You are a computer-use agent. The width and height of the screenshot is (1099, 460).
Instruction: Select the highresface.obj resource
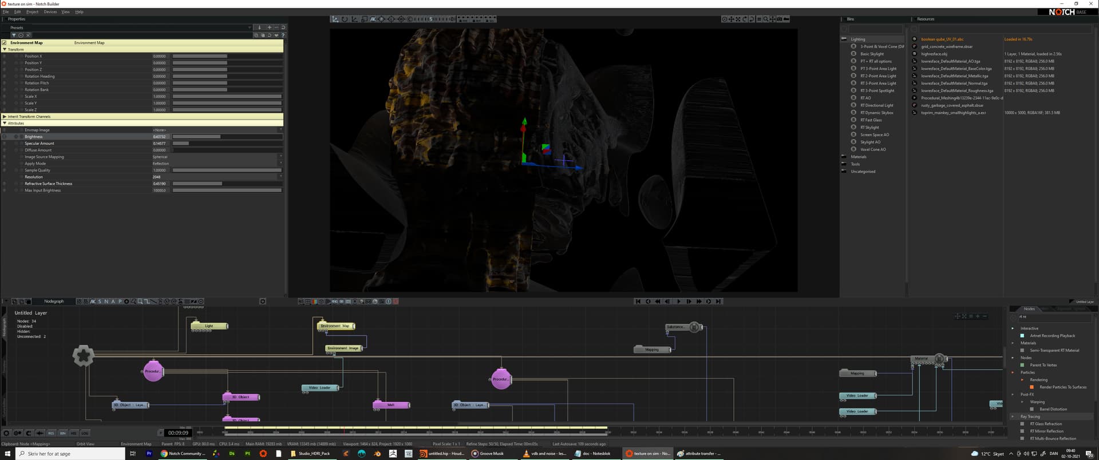click(934, 54)
